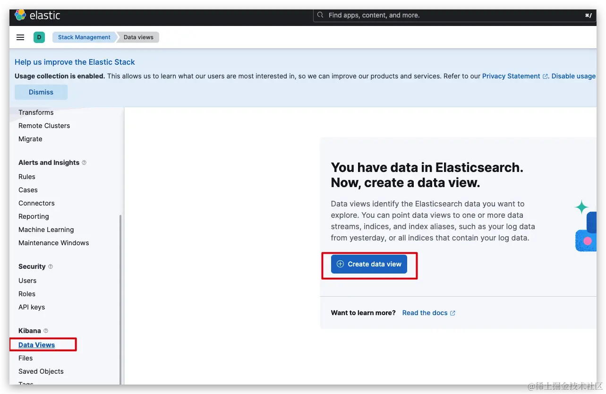This screenshot has width=606, height=394.
Task: Click the Create data view button
Action: (x=369, y=264)
